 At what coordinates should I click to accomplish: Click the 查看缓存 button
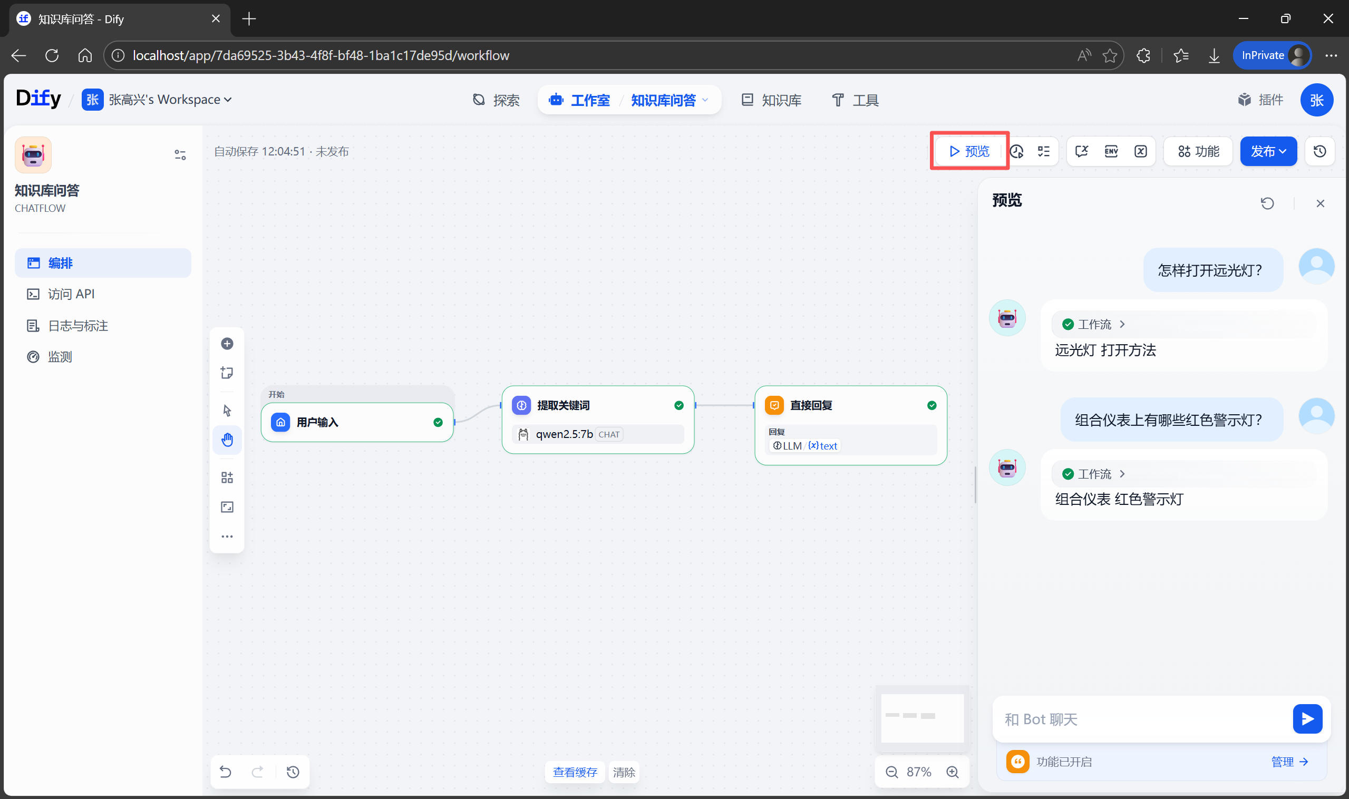[x=575, y=772]
